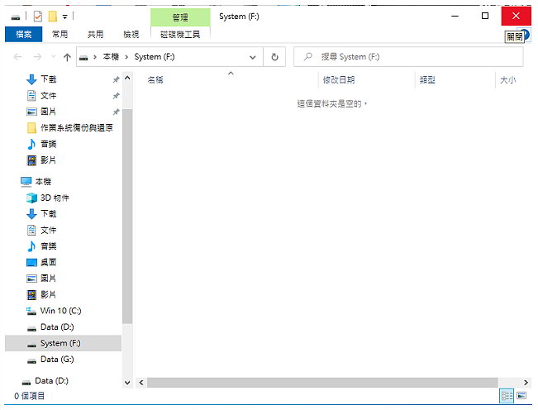Click the Properties checkmark icon in quick access toolbar
This screenshot has height=410, width=538.
[x=38, y=17]
